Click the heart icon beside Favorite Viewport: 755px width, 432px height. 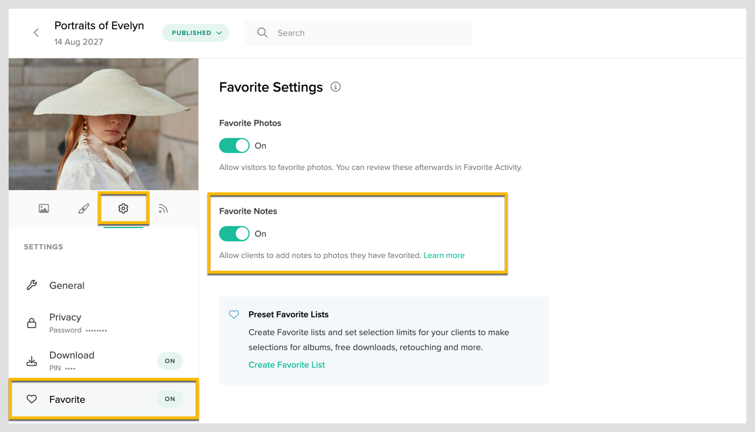[x=32, y=399]
